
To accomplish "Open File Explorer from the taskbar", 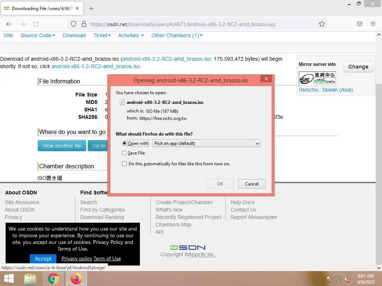I will click(30, 279).
